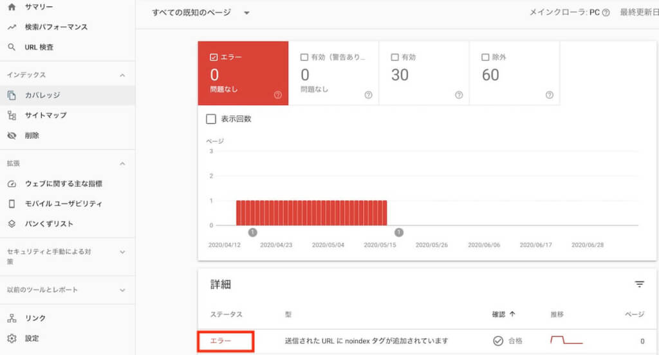
Task: Click the help icon on the 有効 30 card
Action: (x=459, y=95)
